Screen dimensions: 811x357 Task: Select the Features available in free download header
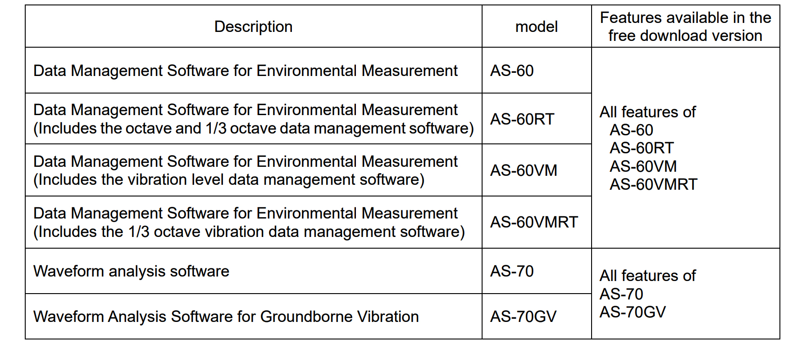coord(685,27)
